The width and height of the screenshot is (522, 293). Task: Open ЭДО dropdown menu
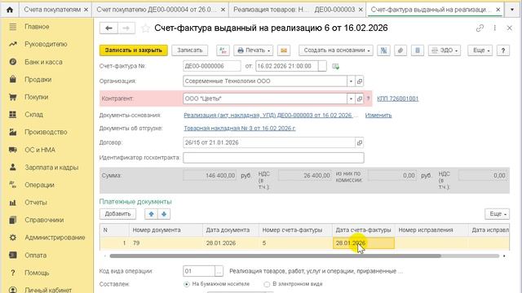pyautogui.click(x=445, y=50)
